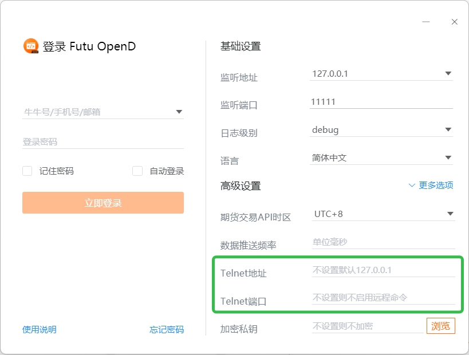469x355 pixels.
Task: Toggle the 自动登录 checkbox
Action: [137, 171]
